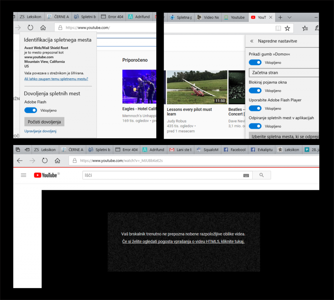Expand tab previews chevron next to new tab

point(289,17)
